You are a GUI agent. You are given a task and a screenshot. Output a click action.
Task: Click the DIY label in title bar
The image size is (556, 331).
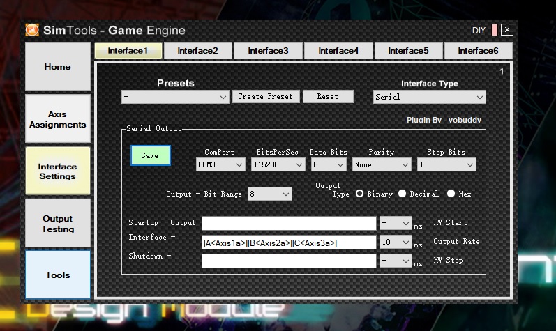click(479, 31)
